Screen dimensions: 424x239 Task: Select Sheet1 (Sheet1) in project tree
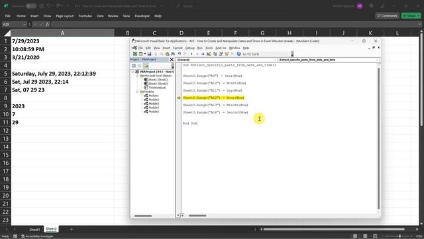click(156, 80)
